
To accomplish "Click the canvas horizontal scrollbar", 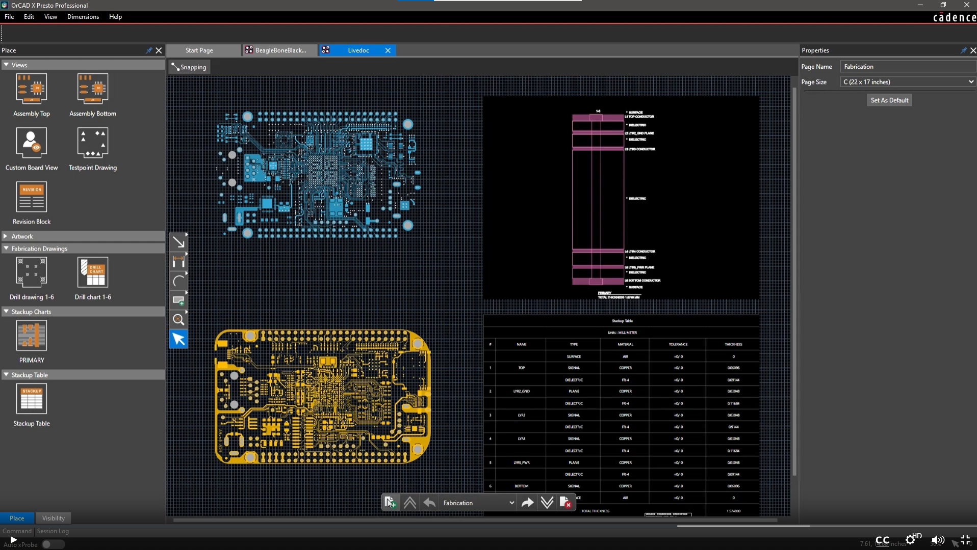I will (x=475, y=520).
